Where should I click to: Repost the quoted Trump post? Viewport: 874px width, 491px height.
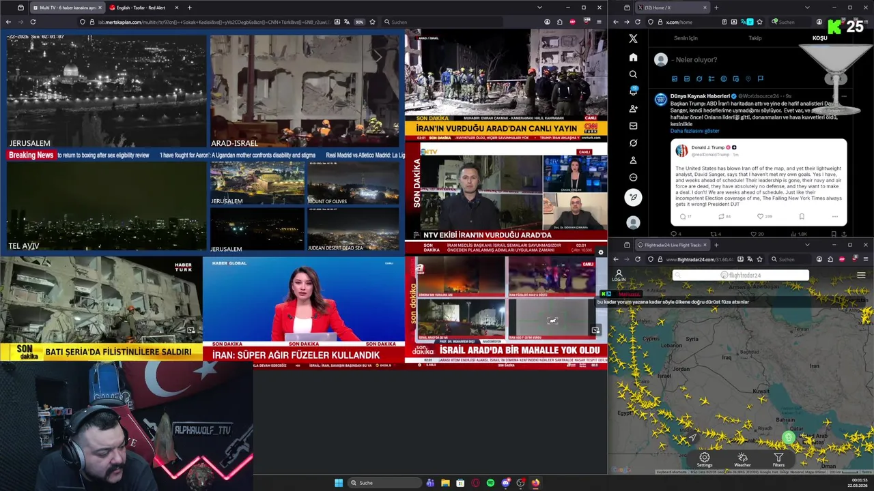[x=721, y=217]
